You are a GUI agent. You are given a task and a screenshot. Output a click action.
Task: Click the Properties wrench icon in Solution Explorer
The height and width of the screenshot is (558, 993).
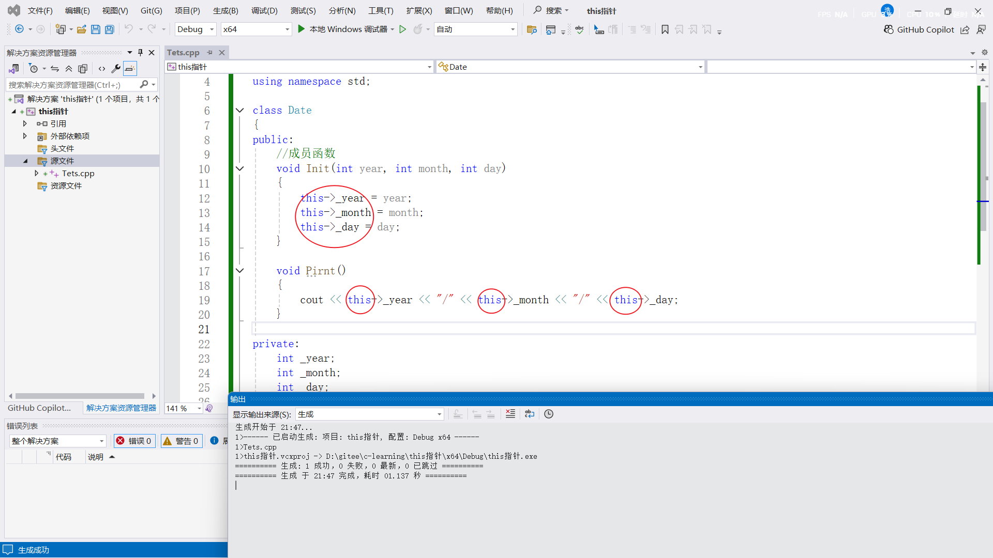pyautogui.click(x=116, y=68)
